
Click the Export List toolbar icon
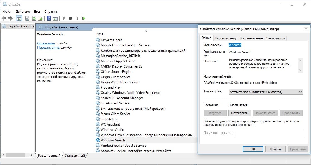tap(40, 19)
